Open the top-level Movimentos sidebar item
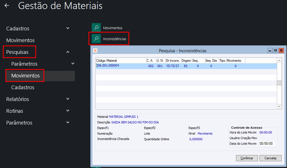The image size is (287, 168). point(20,40)
